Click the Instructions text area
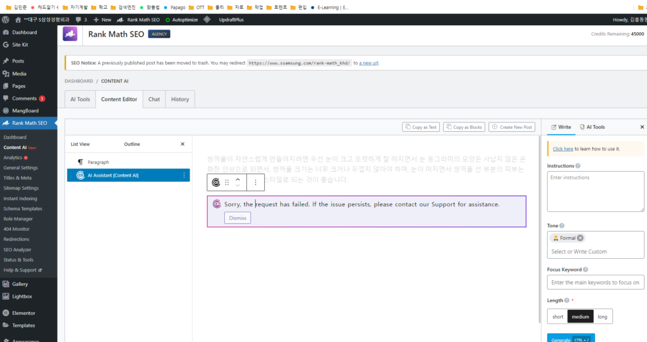647x342 pixels. [x=595, y=192]
